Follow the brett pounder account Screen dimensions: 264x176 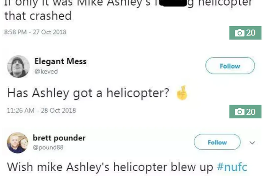217,142
